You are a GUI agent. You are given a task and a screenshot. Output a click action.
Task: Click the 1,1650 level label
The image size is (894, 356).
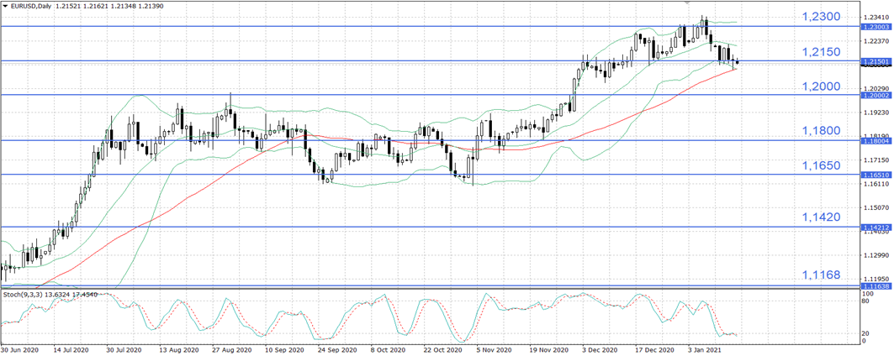[821, 165]
